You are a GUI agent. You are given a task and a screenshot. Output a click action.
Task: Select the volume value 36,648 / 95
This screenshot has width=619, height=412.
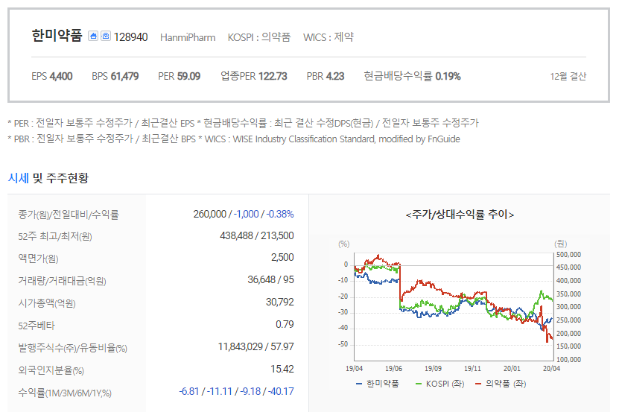pos(271,279)
